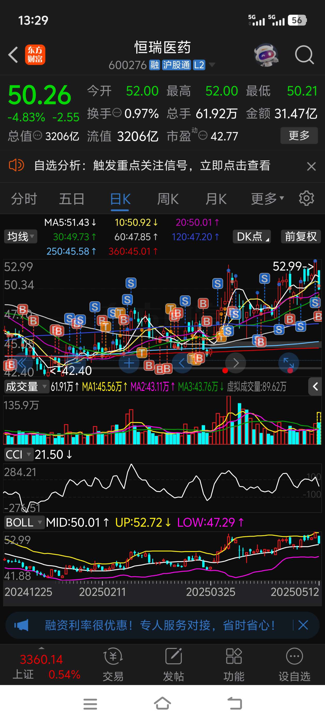
Task: Open the CCI indicator dropdown
Action: [x=19, y=454]
